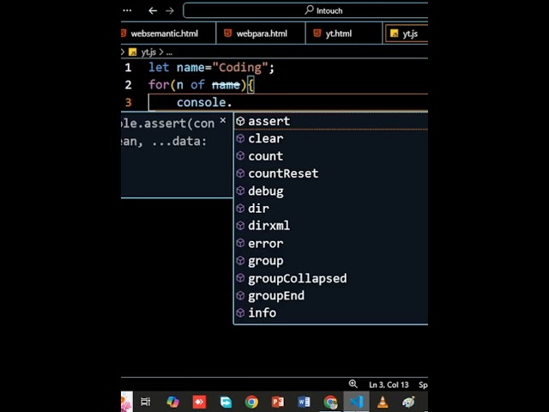This screenshot has height=412, width=549.
Task: Launch AnyDesk red taskbar icon
Action: click(199, 402)
